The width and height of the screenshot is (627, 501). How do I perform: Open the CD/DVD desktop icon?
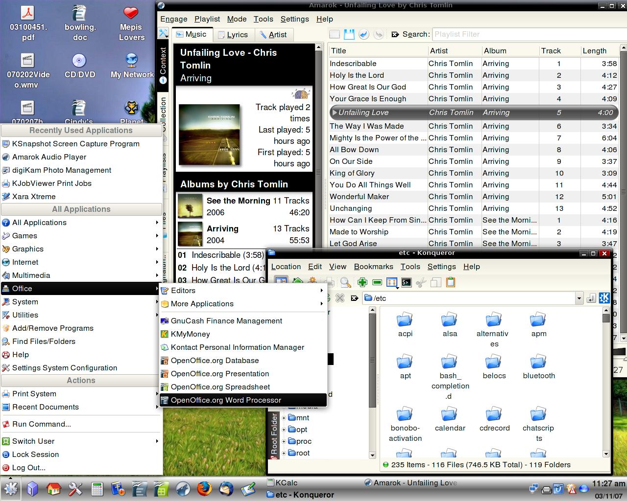click(x=79, y=66)
